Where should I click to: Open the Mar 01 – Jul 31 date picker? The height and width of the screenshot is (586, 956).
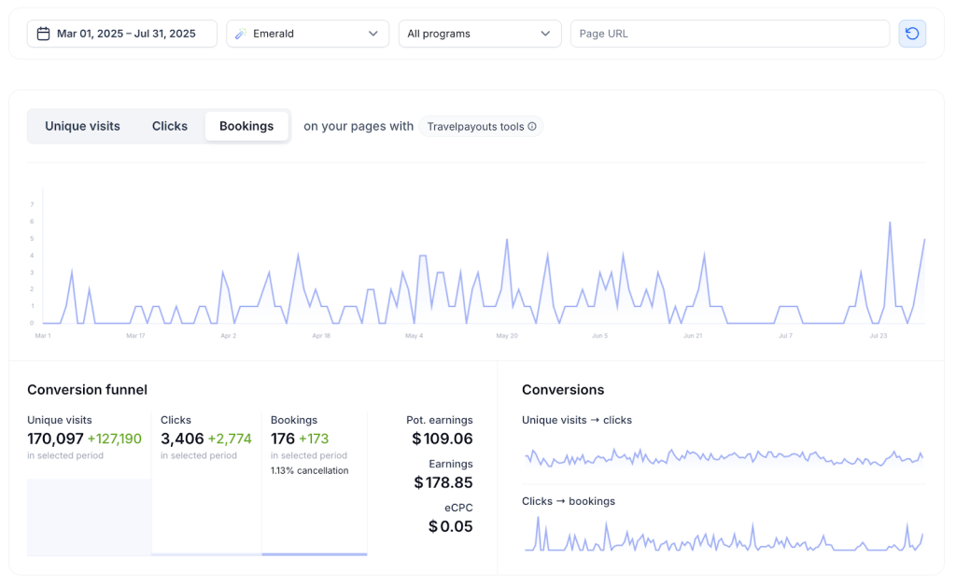pos(126,34)
